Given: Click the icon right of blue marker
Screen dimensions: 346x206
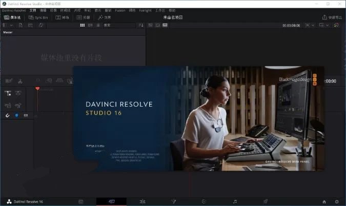Looking at the screenshot, I should point(26,115).
